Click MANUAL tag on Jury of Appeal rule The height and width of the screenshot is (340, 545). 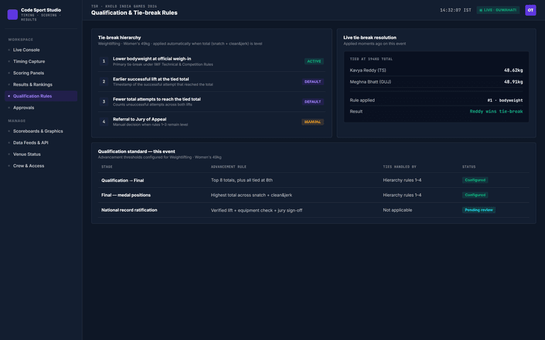tap(312, 122)
